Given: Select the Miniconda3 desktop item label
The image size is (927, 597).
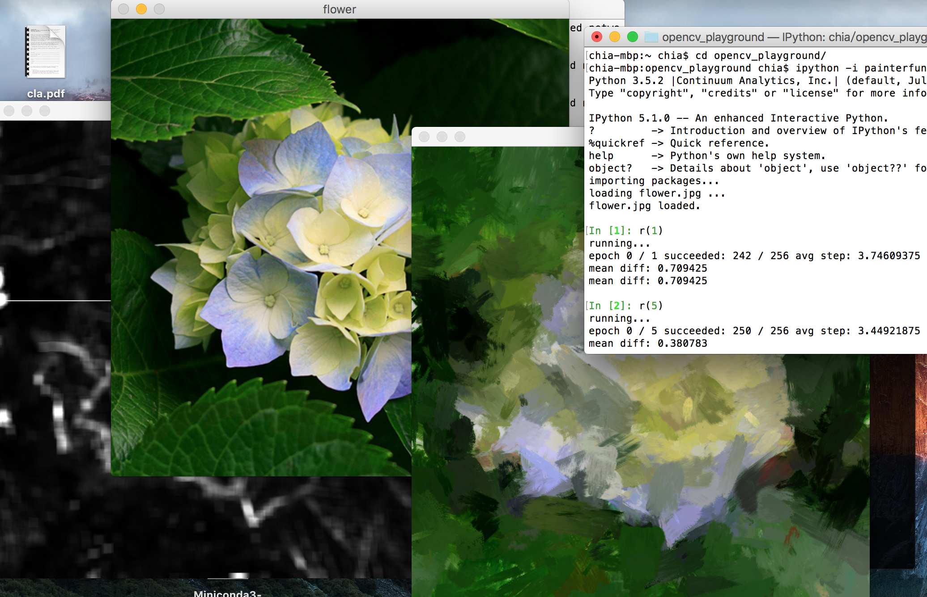Looking at the screenshot, I should click(227, 593).
